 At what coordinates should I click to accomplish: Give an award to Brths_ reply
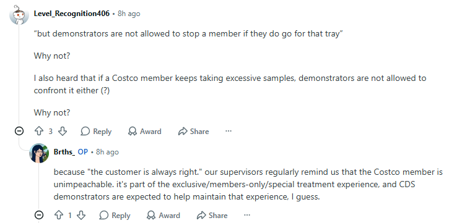point(163,215)
